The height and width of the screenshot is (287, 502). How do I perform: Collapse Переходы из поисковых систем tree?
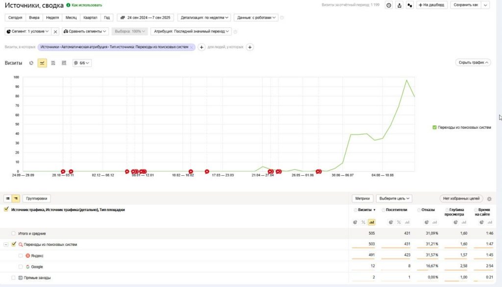tap(6, 244)
